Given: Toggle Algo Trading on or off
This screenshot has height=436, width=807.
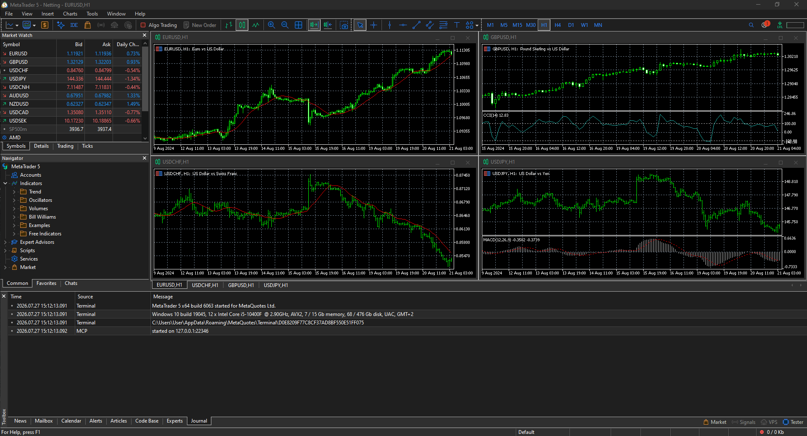Looking at the screenshot, I should 159,25.
